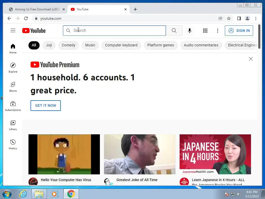
Task: Go to Home in the sidebar
Action: pyautogui.click(x=13, y=49)
